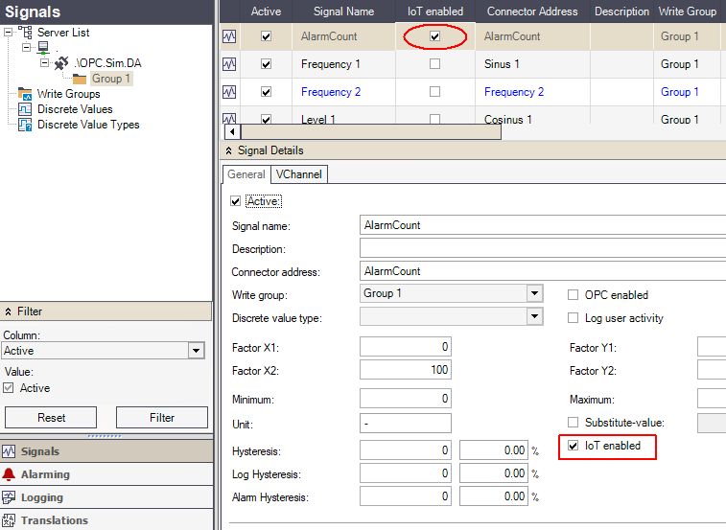
Task: Click the computer node icon under Server List
Action: tap(43, 48)
